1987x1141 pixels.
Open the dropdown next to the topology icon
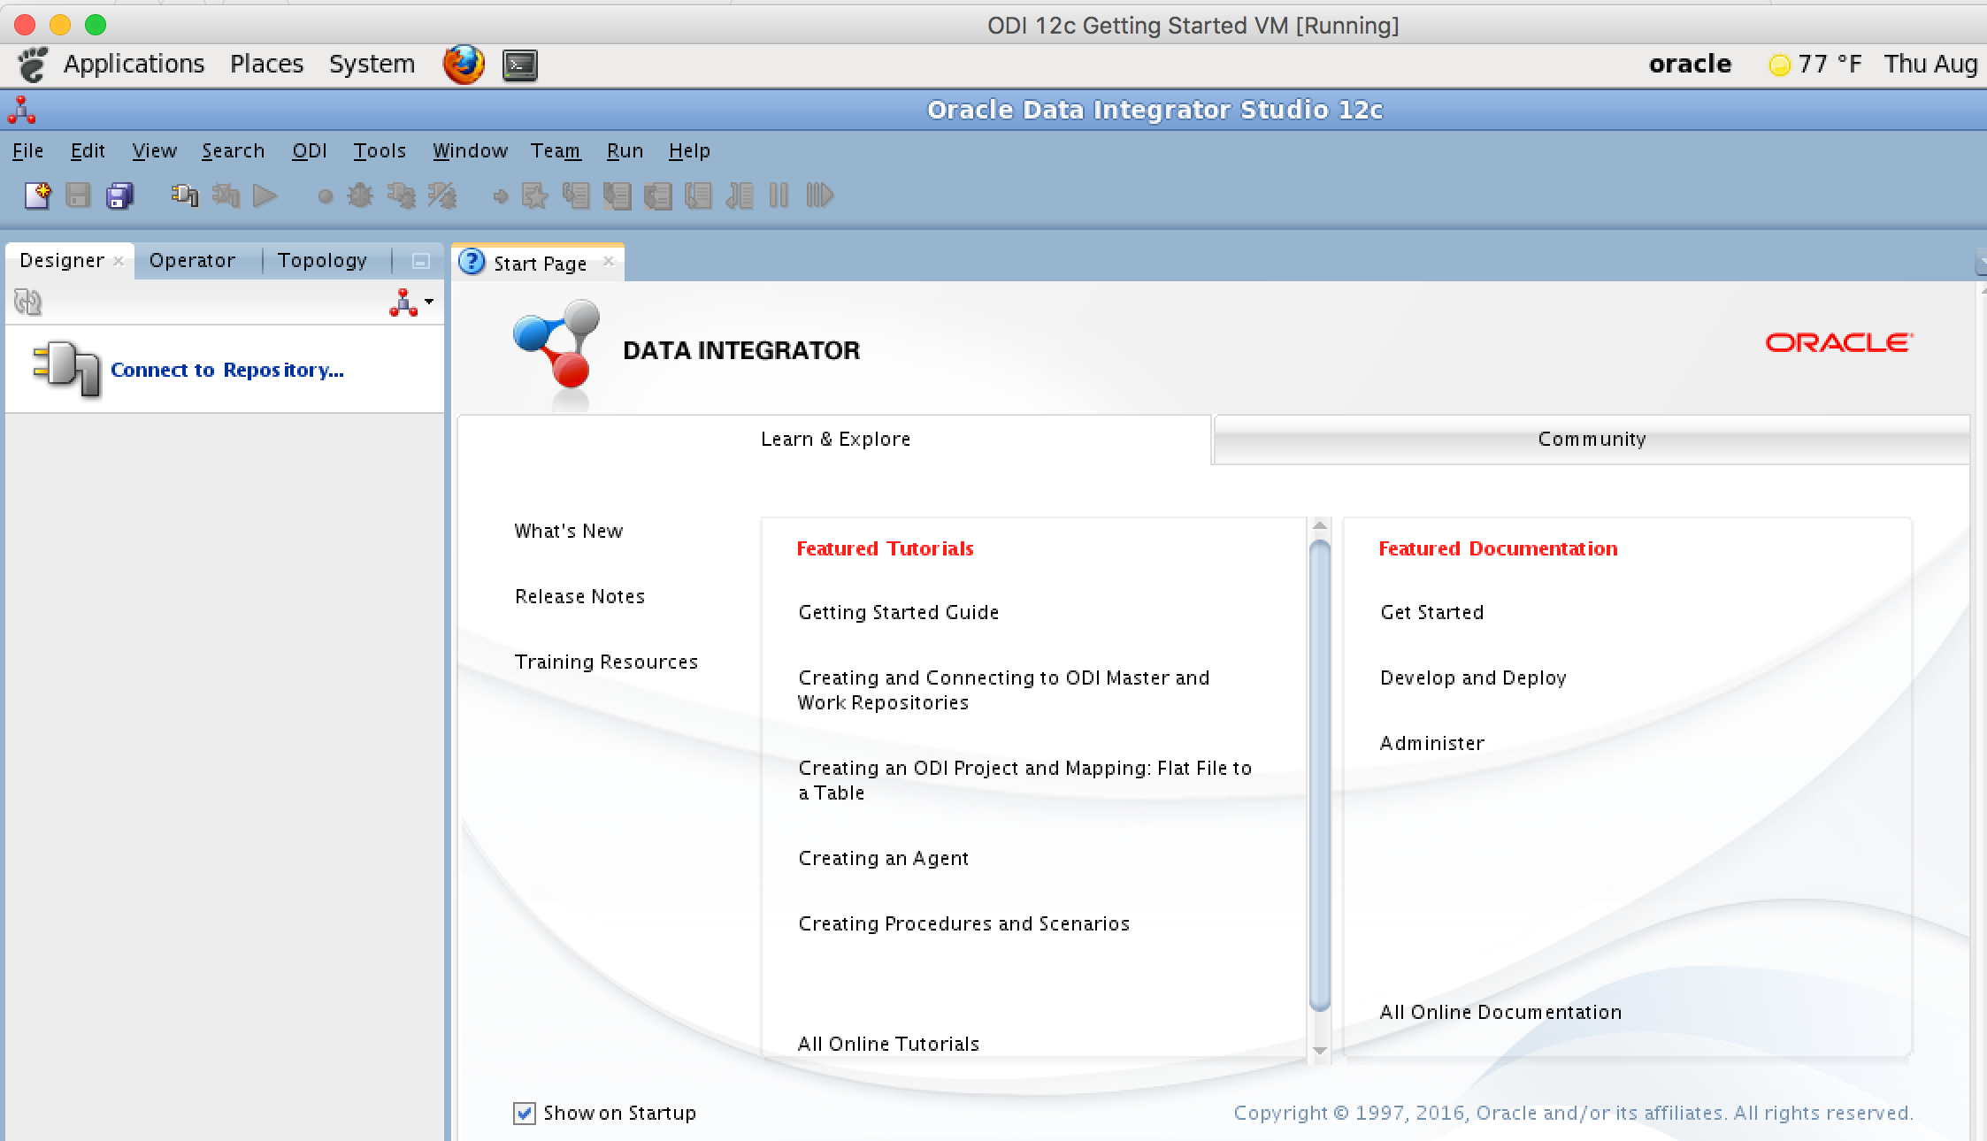tap(428, 302)
